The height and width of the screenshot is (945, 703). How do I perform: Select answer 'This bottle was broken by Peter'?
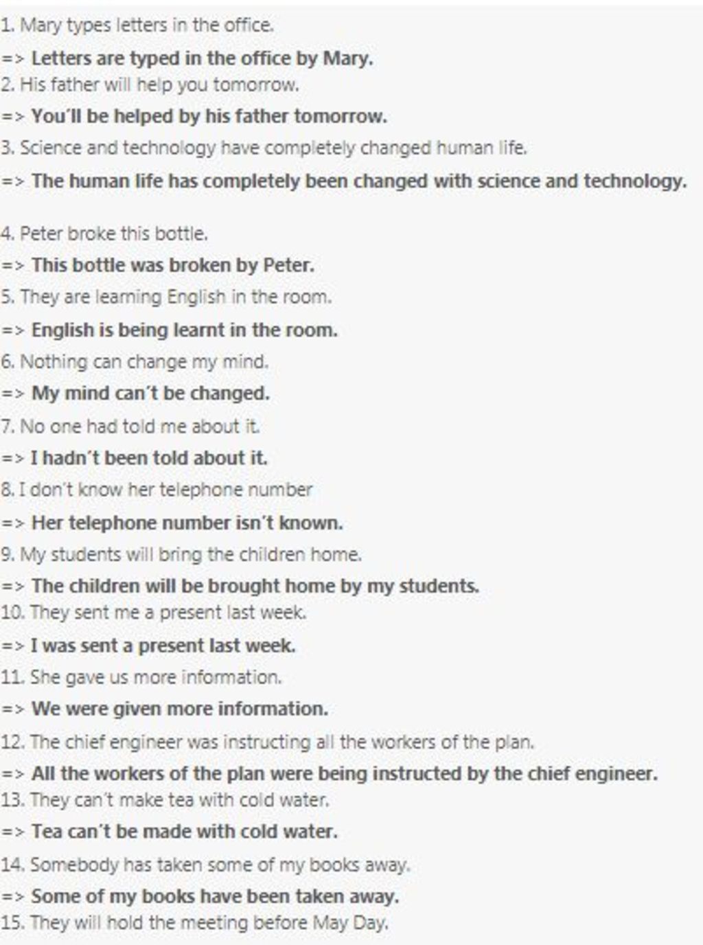coord(173,265)
